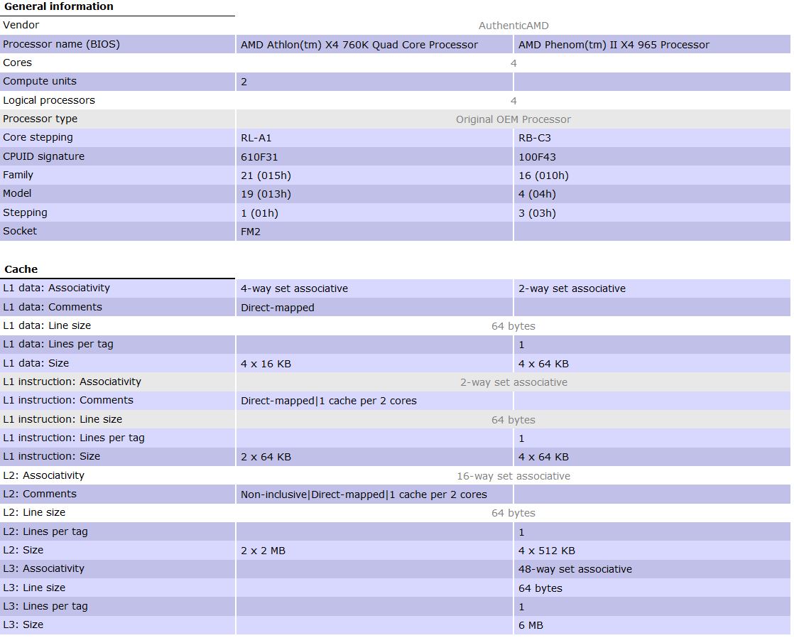Select the 'RB-C3' core stepping value

pyautogui.click(x=535, y=138)
